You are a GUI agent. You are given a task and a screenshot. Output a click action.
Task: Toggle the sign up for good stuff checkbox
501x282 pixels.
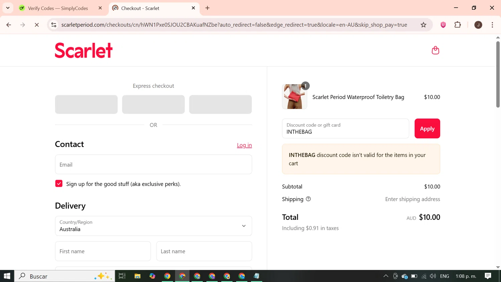coord(59,183)
